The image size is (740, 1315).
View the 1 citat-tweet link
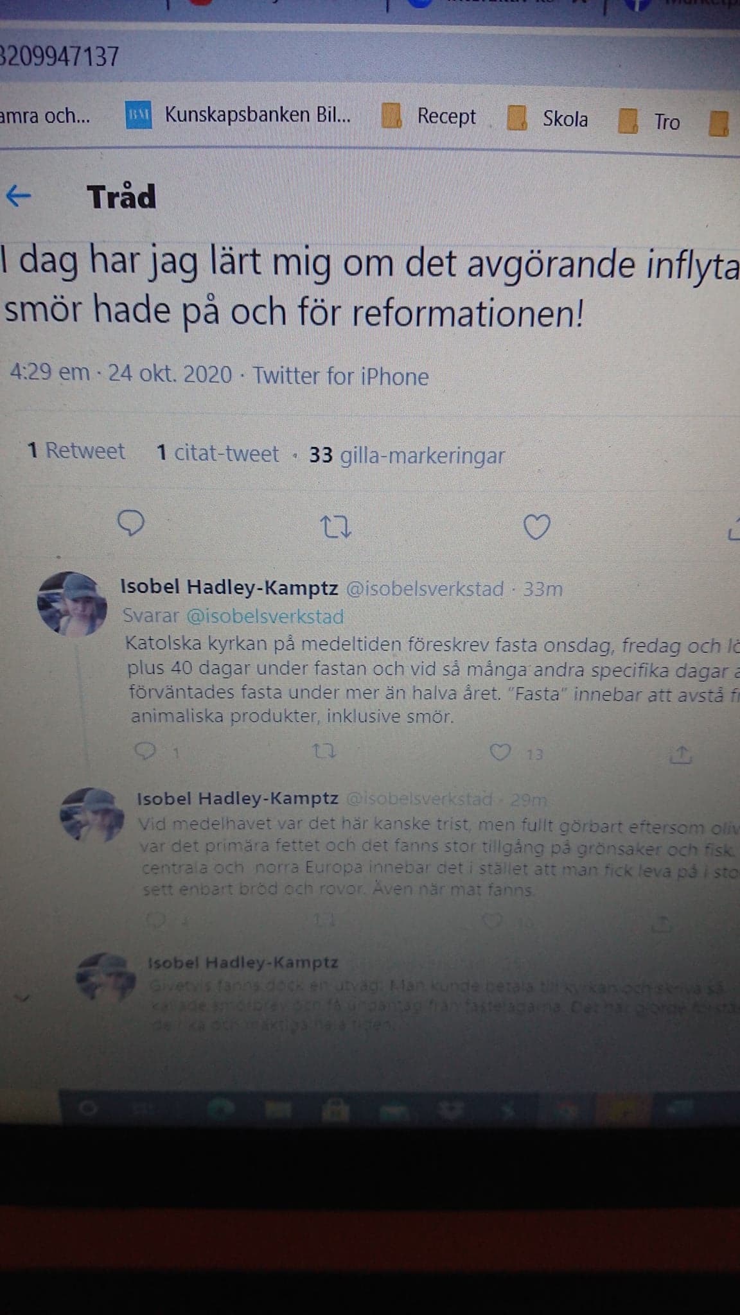coord(218,453)
